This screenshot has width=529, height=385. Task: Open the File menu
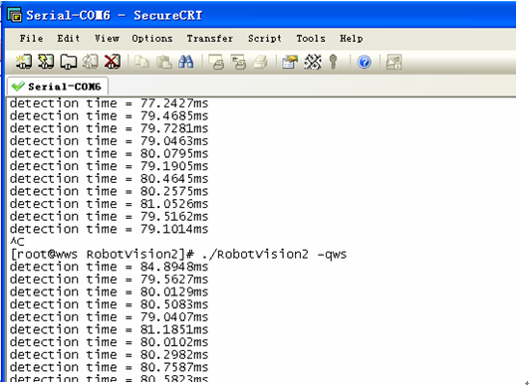point(31,39)
